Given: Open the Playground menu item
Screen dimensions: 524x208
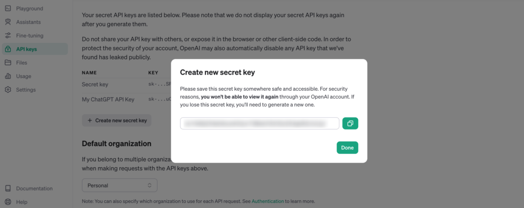Looking at the screenshot, I should [29, 9].
